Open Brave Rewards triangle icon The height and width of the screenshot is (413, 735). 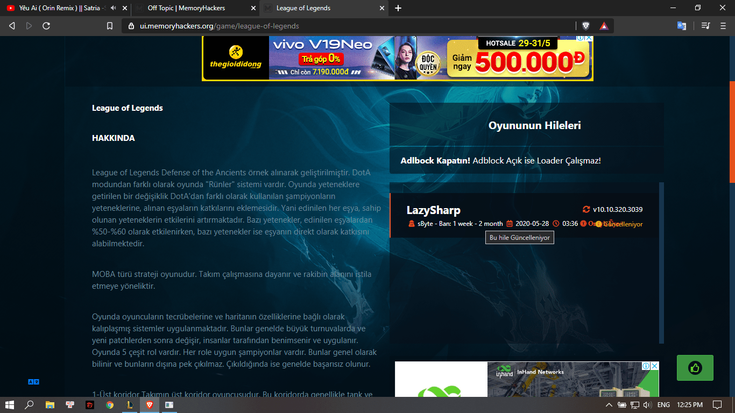coord(604,26)
